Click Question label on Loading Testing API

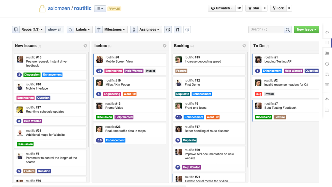pos(311,71)
